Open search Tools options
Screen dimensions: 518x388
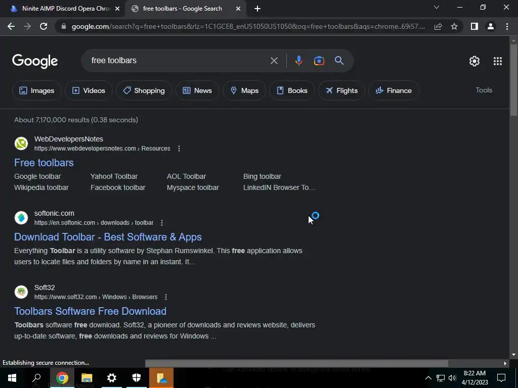point(484,90)
